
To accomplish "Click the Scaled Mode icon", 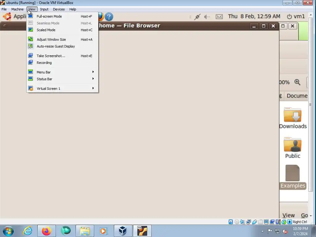I will coord(31,30).
